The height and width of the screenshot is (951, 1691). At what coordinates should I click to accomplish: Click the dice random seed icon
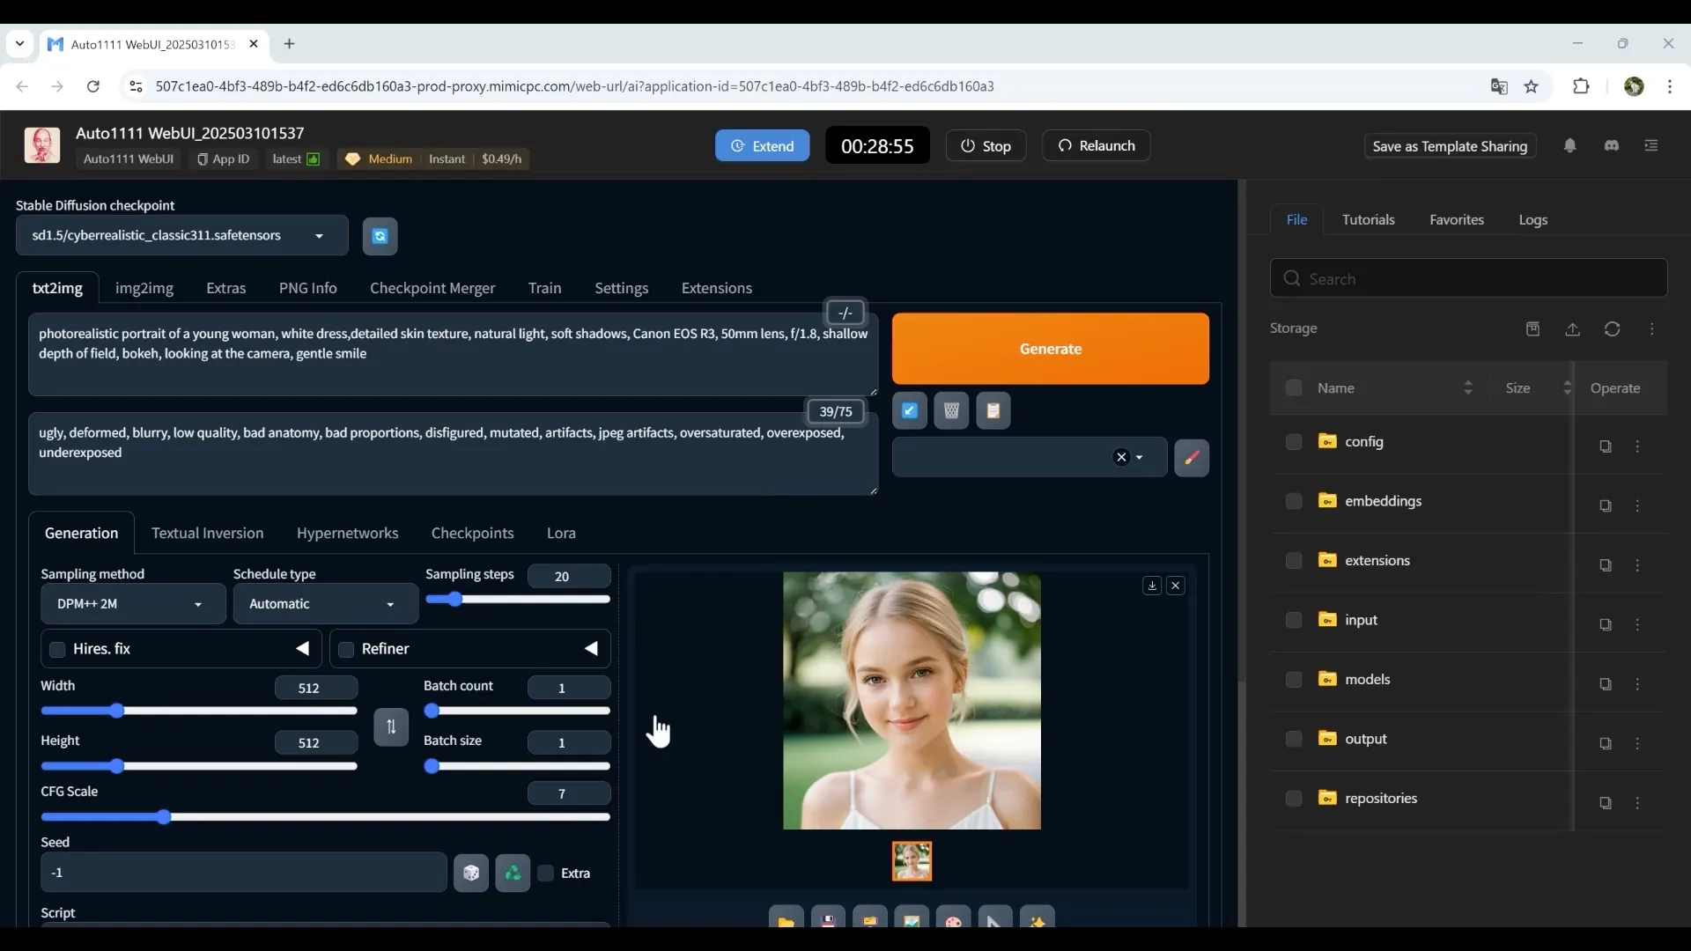click(471, 873)
